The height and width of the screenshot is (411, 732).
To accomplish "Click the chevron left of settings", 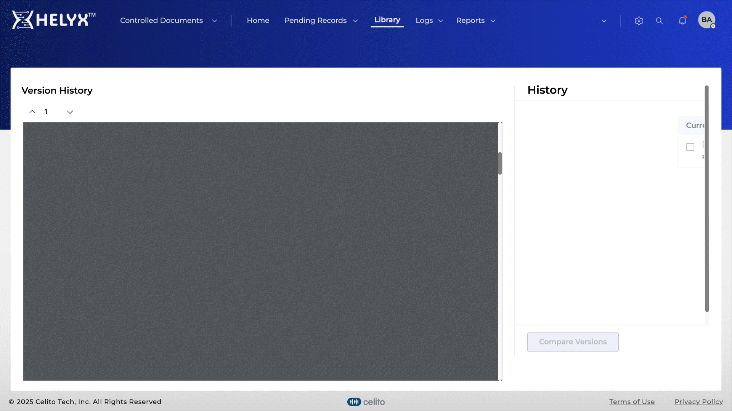I will pyautogui.click(x=604, y=21).
